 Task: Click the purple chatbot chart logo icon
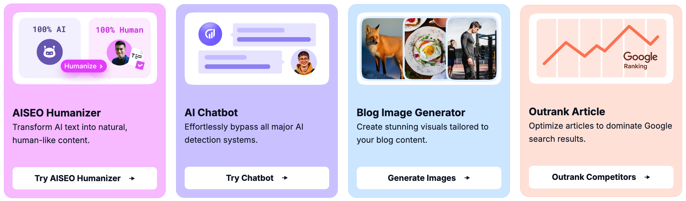pyautogui.click(x=210, y=34)
